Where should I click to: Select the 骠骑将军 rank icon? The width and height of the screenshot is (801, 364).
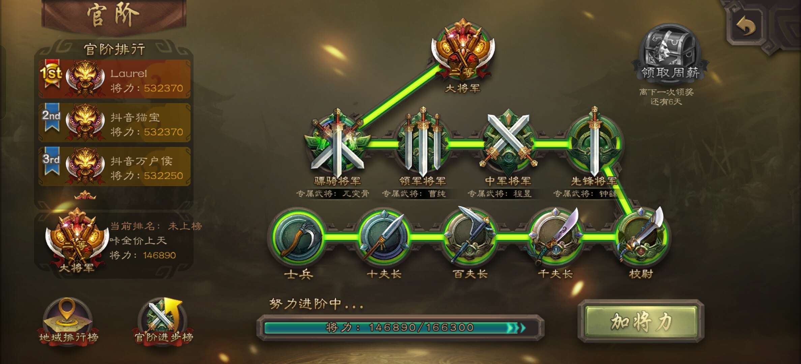[337, 143]
